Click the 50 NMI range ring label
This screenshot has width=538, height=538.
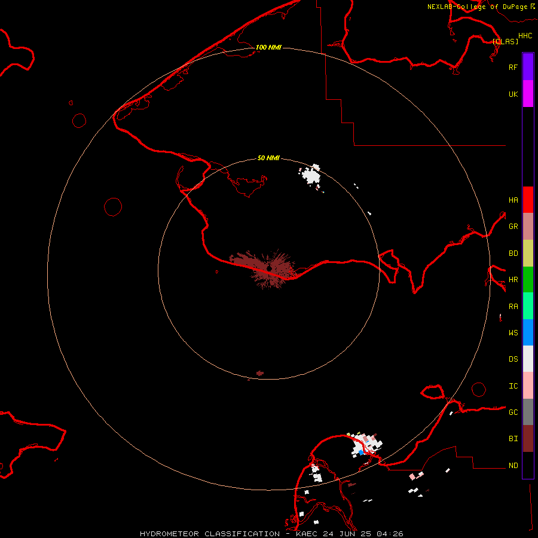[x=268, y=158]
